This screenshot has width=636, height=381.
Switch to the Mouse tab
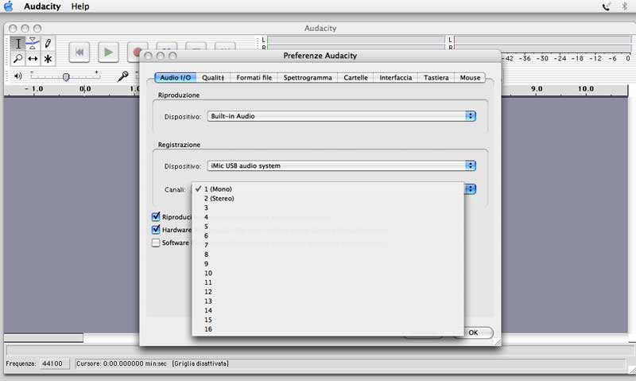tap(470, 77)
